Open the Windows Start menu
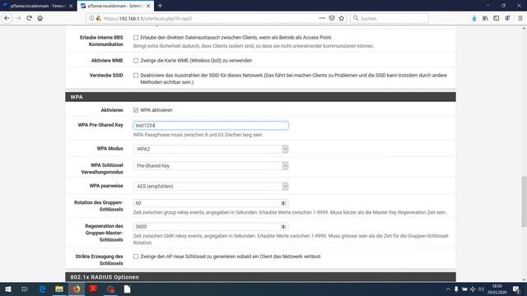 [x=7, y=289]
